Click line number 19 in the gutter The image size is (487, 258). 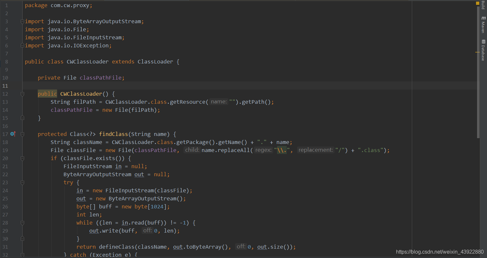coord(5,150)
